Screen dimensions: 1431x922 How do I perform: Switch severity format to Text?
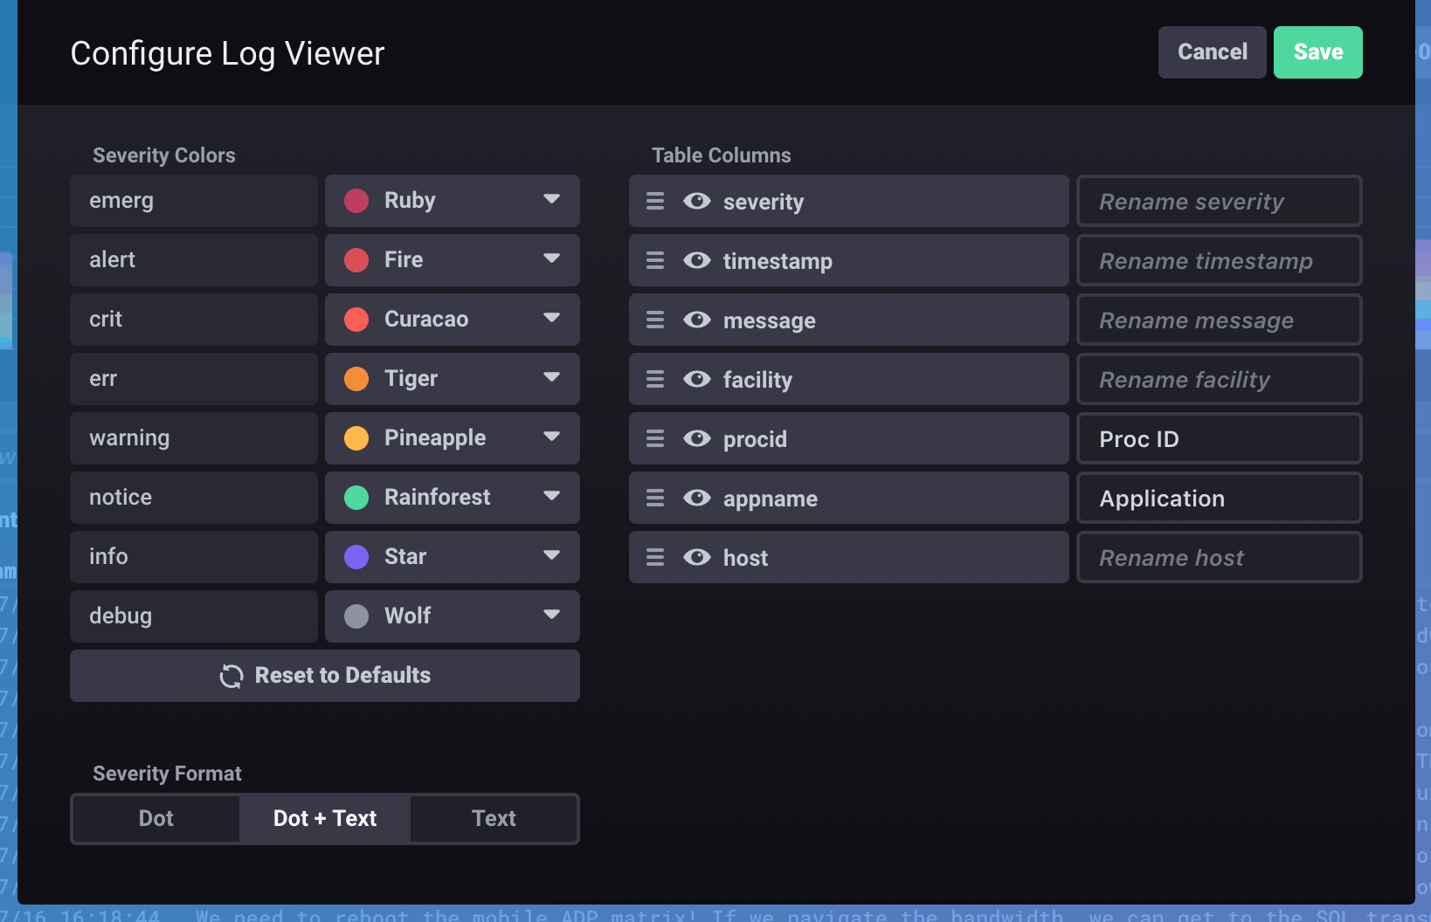click(x=494, y=819)
